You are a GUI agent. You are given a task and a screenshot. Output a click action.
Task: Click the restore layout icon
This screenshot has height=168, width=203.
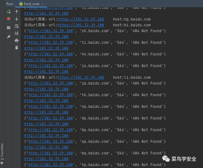click(9, 28)
